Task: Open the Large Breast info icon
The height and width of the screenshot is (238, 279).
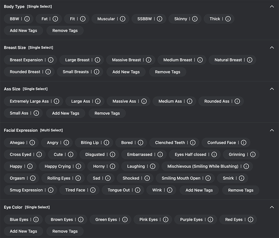Action: 97,60
